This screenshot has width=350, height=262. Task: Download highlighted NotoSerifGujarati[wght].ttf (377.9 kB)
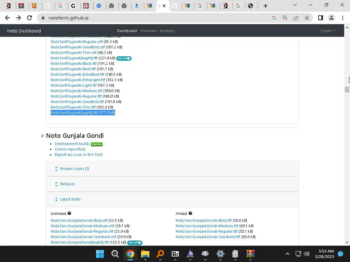pyautogui.click(x=74, y=113)
